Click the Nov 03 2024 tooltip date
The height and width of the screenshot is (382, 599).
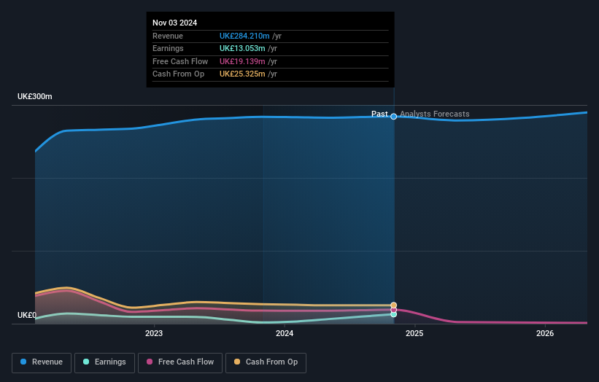(174, 23)
